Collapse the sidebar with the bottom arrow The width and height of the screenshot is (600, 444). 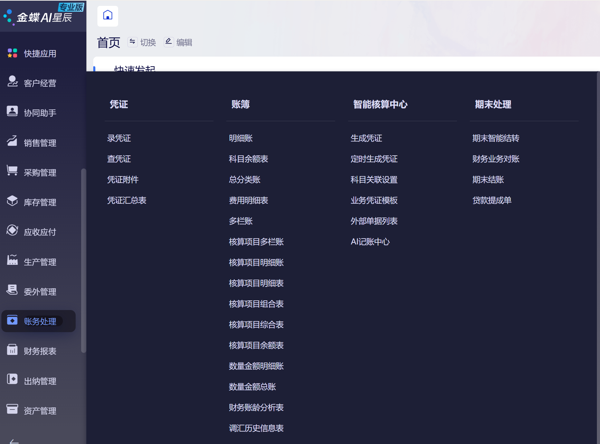click(x=14, y=441)
